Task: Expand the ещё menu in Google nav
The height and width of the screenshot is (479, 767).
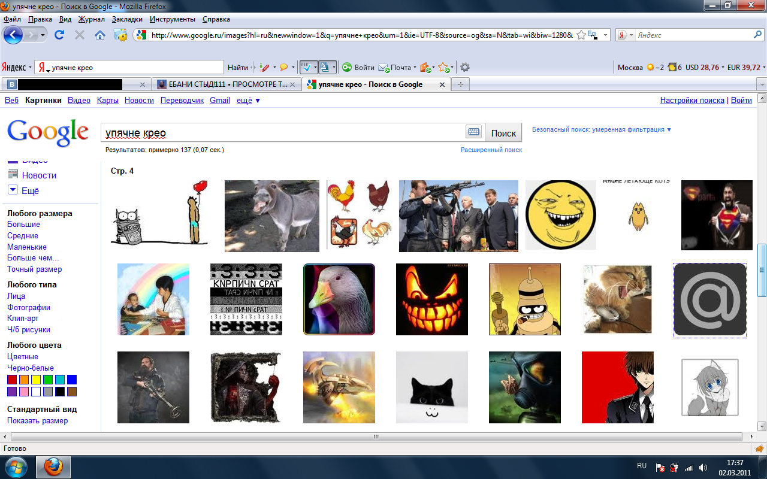Action: (249, 101)
